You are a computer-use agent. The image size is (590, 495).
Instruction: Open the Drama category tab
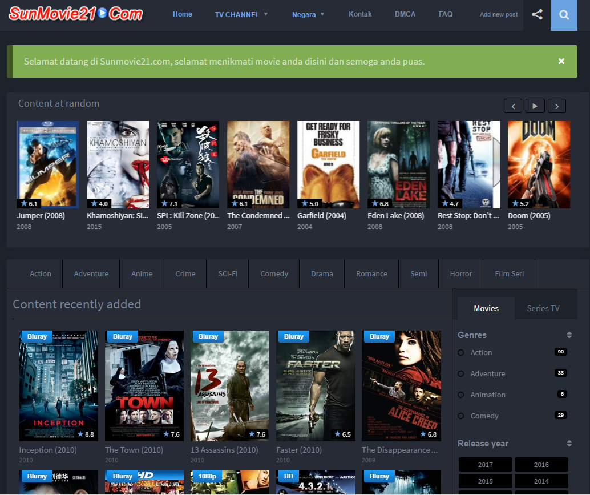322,273
